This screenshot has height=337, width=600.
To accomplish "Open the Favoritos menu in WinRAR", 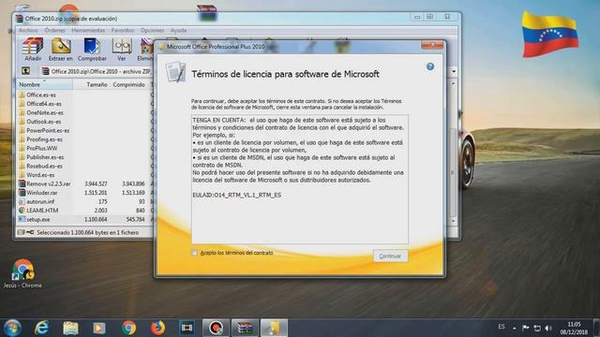I will pyautogui.click(x=123, y=30).
